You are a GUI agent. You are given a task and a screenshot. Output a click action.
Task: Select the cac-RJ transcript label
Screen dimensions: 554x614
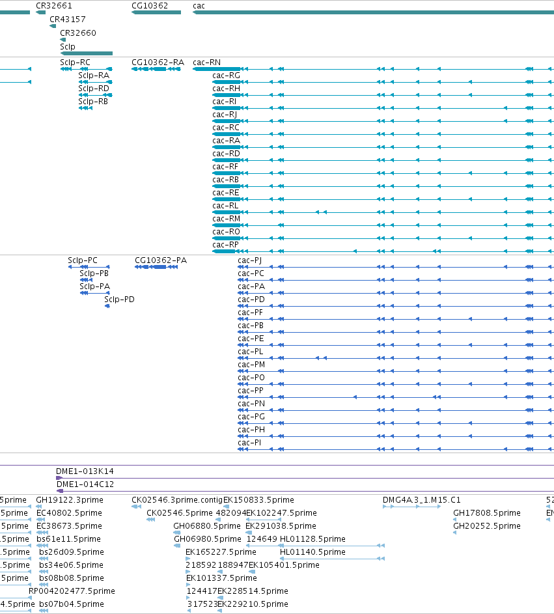point(225,115)
